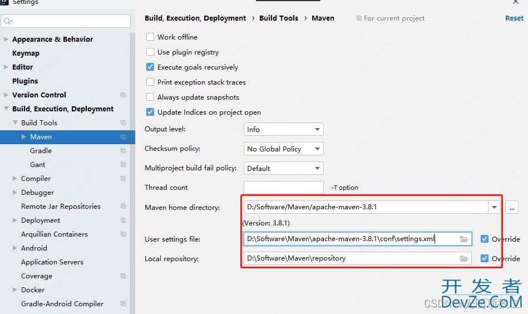
Task: Select Keymap in settings tree
Action: [26, 53]
